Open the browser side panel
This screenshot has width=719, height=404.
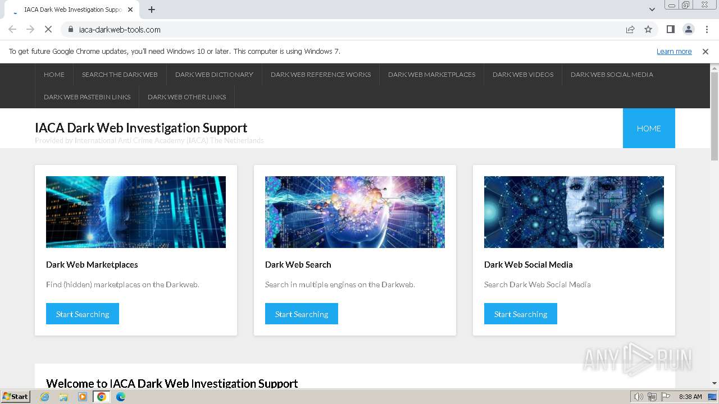pyautogui.click(x=670, y=30)
